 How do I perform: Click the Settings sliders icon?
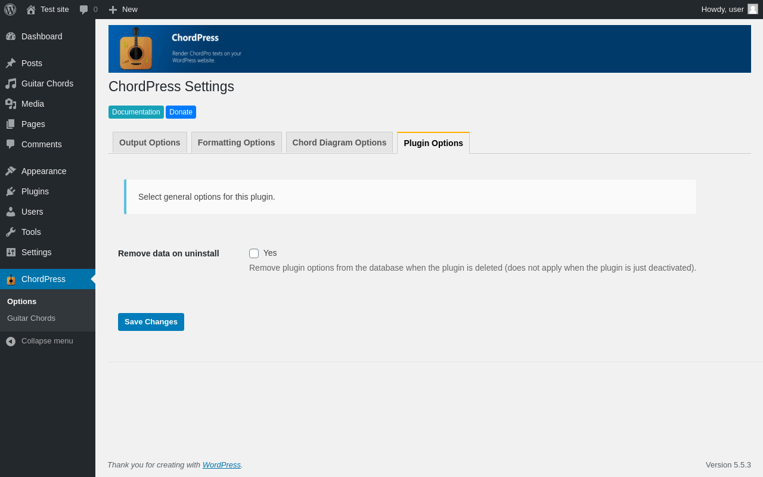pos(11,252)
